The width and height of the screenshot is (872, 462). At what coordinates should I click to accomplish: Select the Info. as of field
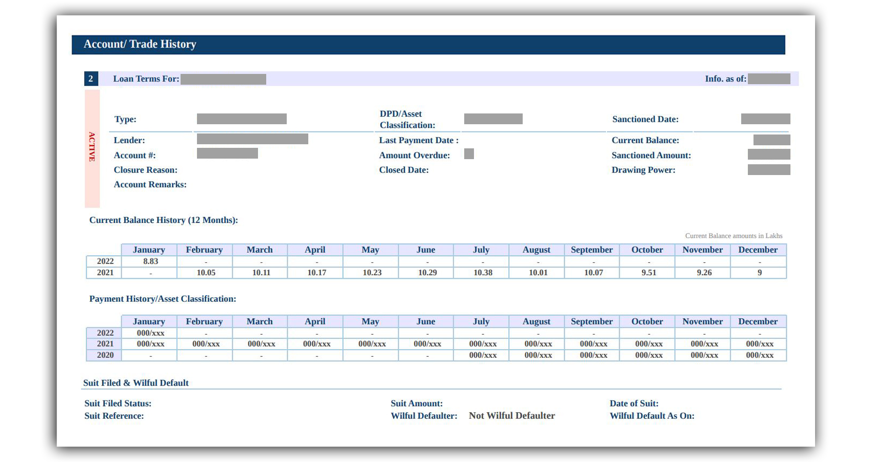[x=725, y=79]
